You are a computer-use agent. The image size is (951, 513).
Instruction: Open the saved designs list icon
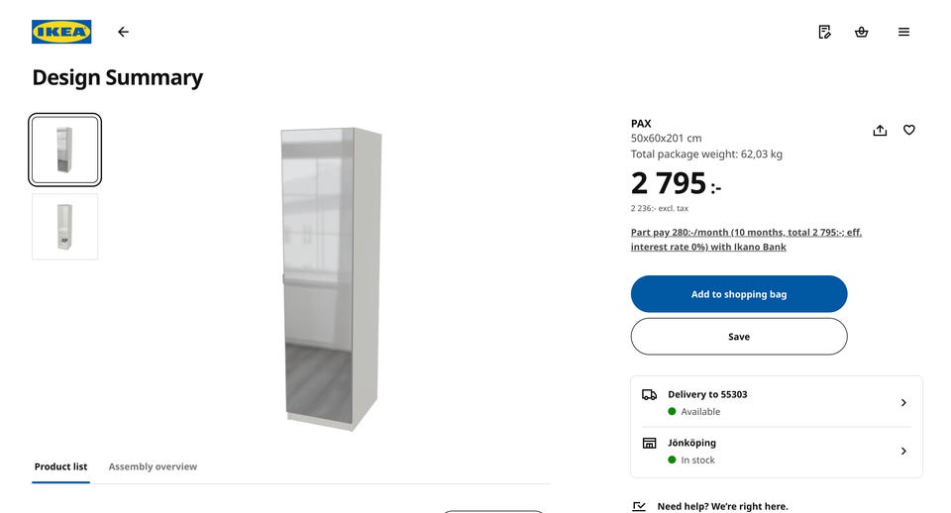824,32
